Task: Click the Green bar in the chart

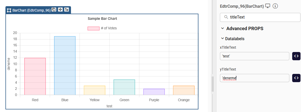Action: click(x=124, y=87)
